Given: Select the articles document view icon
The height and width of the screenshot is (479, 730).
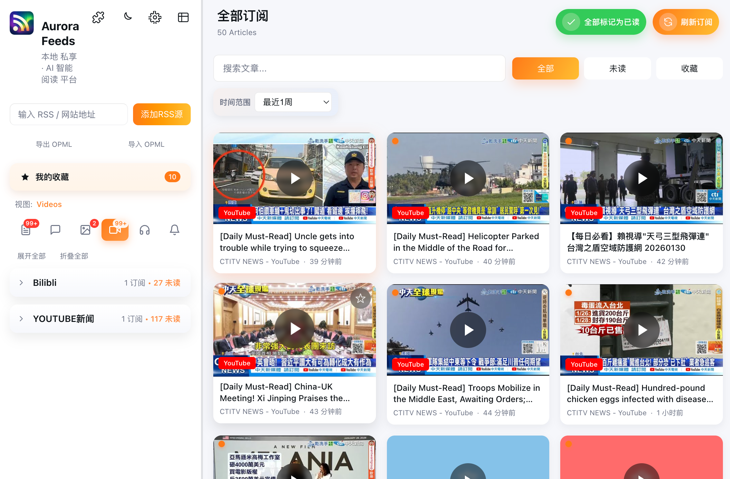Looking at the screenshot, I should pos(26,230).
